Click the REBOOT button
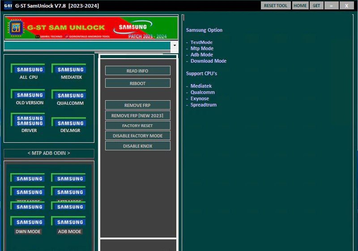This screenshot has width=358, height=251. tap(138, 83)
